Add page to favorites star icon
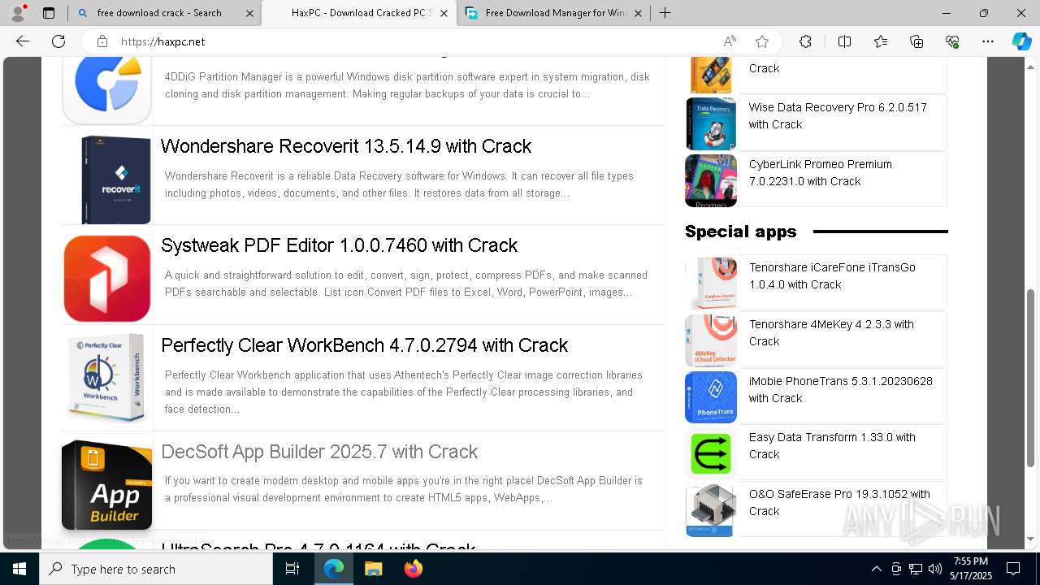This screenshot has width=1040, height=585. tap(762, 41)
